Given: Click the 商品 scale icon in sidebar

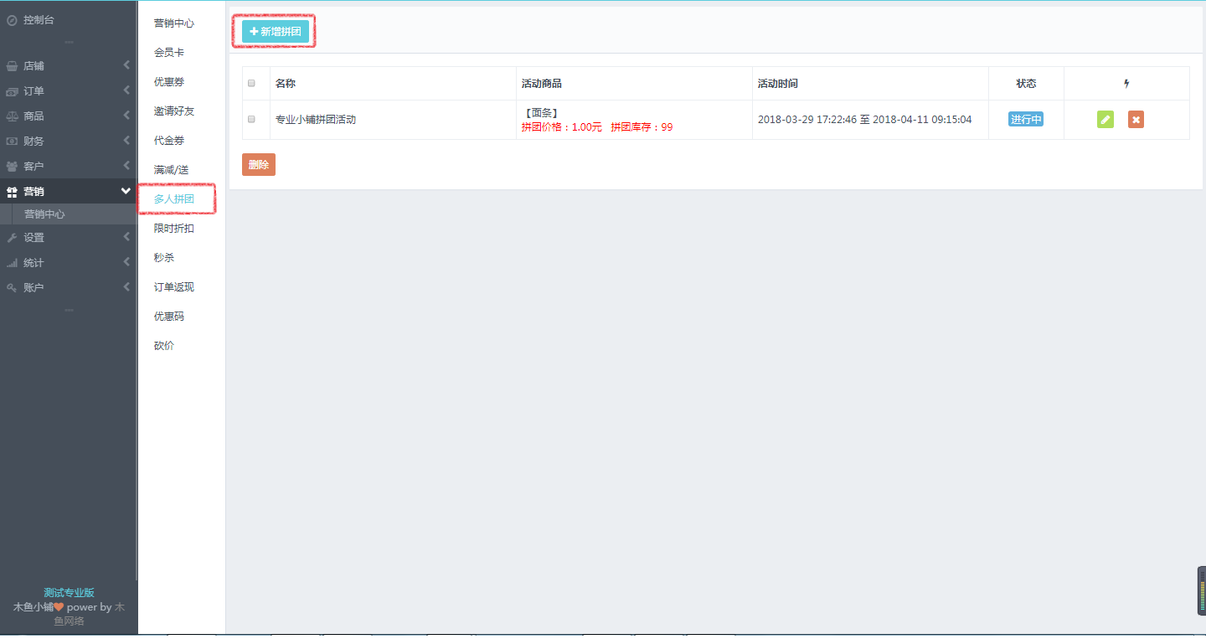Looking at the screenshot, I should [x=12, y=116].
